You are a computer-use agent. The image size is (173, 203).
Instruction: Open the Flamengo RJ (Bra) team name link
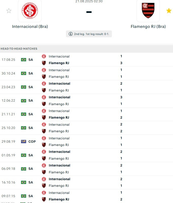coord(148,26)
